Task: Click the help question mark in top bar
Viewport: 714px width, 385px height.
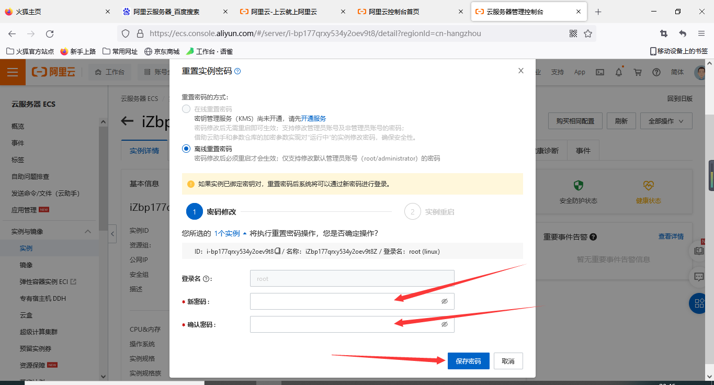Action: [x=656, y=72]
